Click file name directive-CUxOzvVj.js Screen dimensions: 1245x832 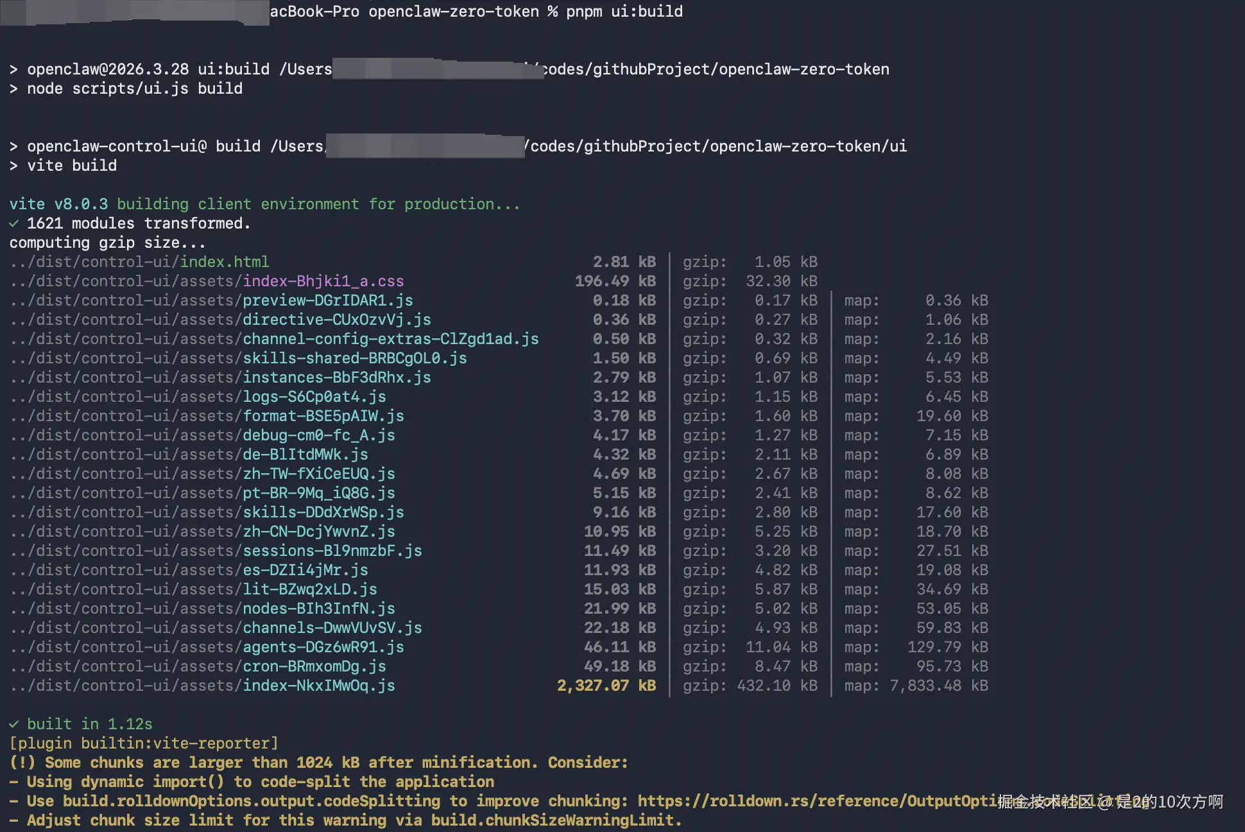coord(337,320)
